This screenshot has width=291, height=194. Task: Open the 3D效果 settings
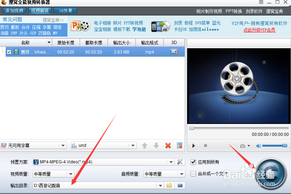tap(65, 11)
